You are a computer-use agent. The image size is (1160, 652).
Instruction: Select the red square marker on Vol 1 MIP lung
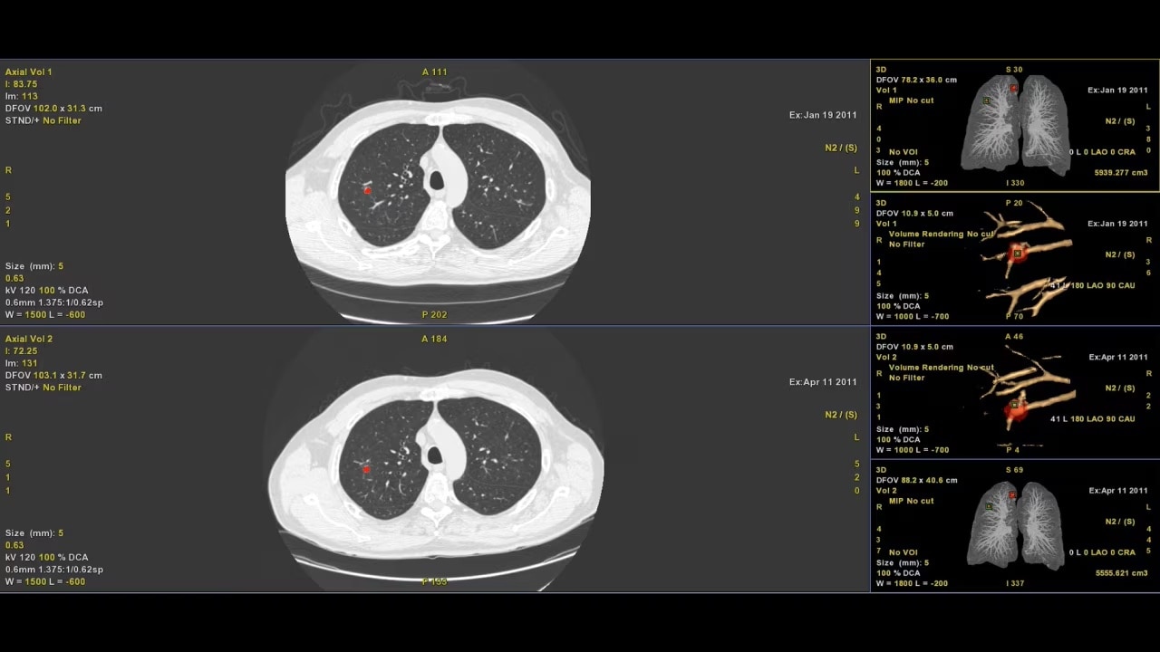point(1013,88)
